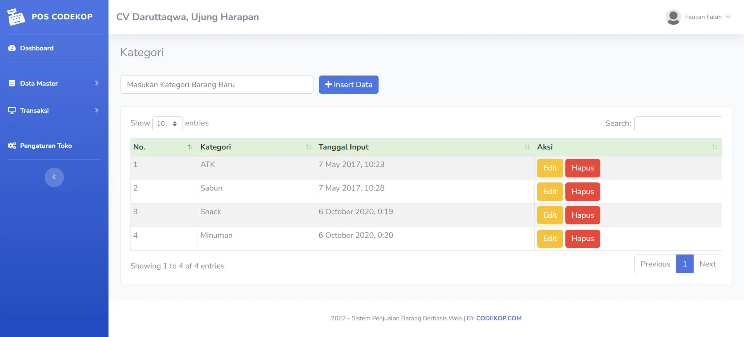Go to Next page in pagination

[708, 264]
